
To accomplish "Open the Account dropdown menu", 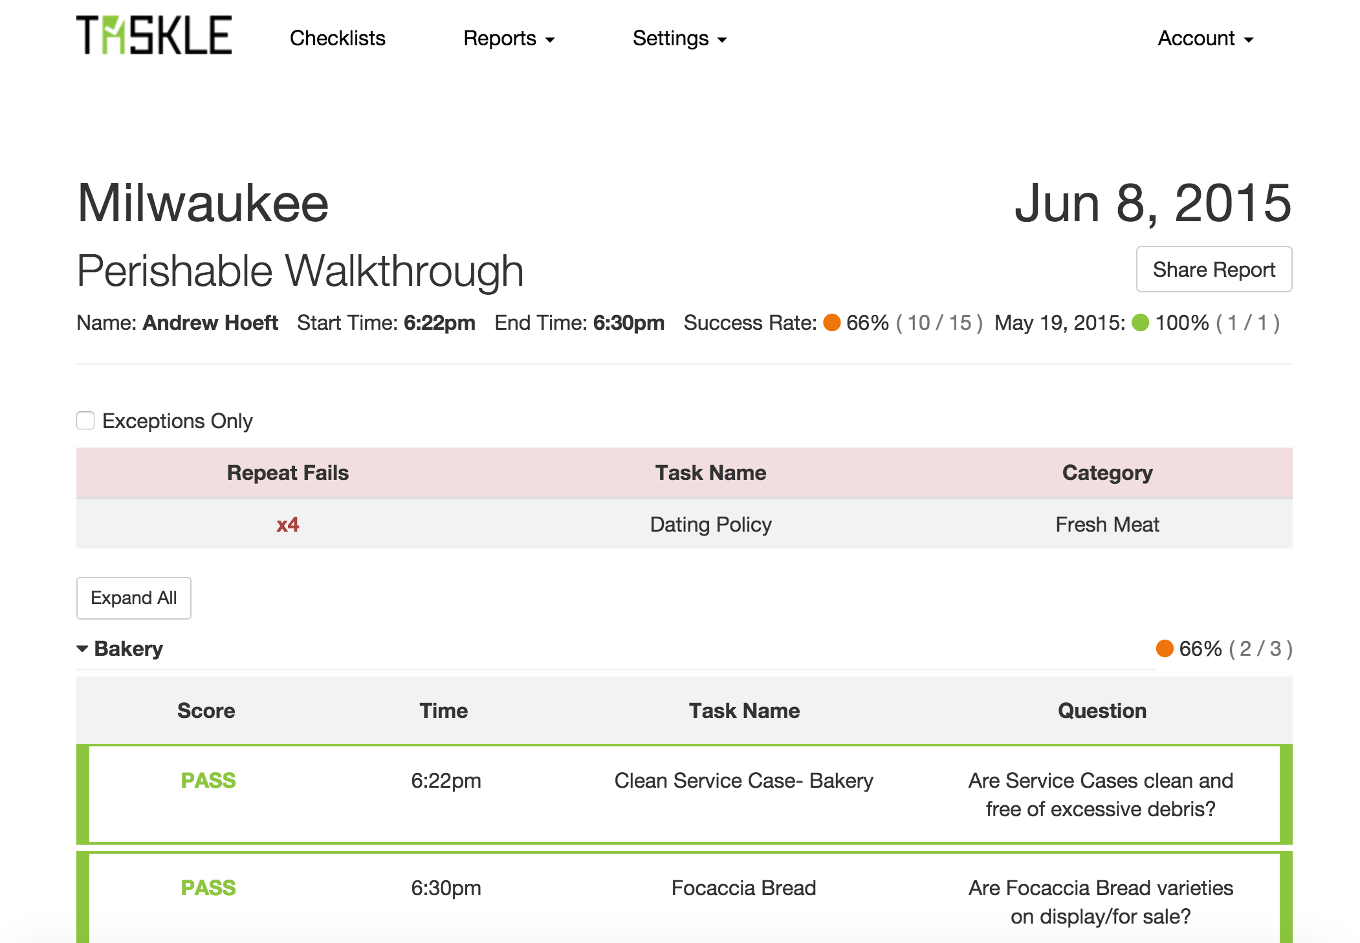I will (1205, 39).
